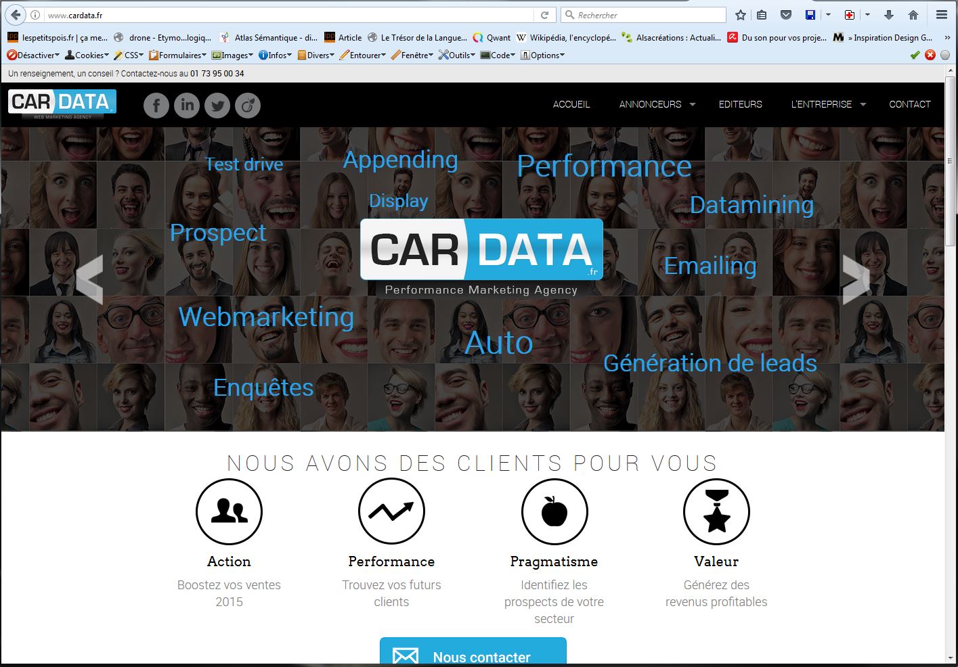Click the red cross extension icon
Image resolution: width=958 pixels, height=667 pixels.
[x=850, y=15]
